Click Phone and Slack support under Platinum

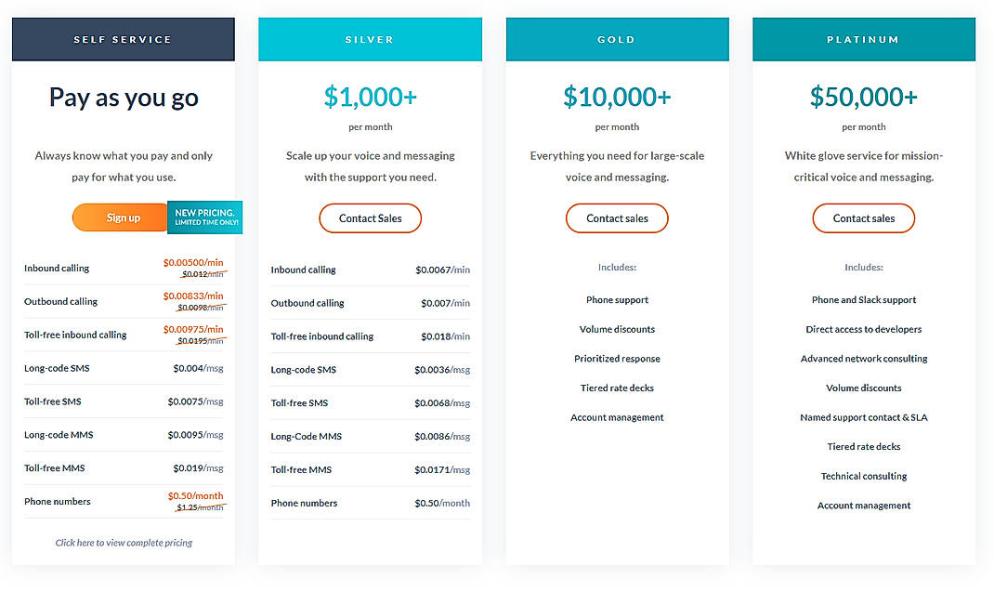point(863,299)
